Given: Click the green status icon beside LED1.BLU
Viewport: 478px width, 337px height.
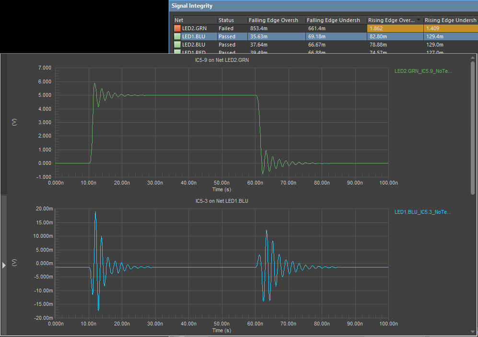Looking at the screenshot, I should pos(178,36).
